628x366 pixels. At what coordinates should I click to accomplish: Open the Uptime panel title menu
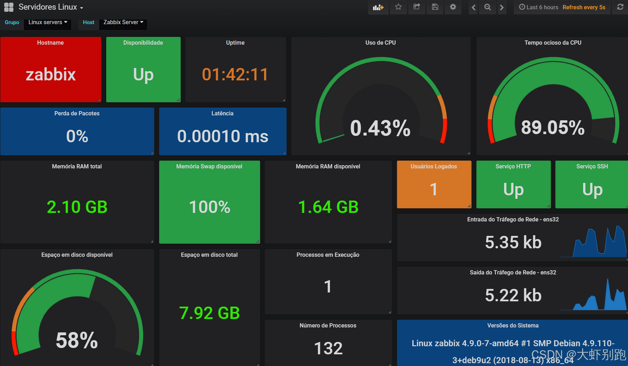click(x=235, y=43)
